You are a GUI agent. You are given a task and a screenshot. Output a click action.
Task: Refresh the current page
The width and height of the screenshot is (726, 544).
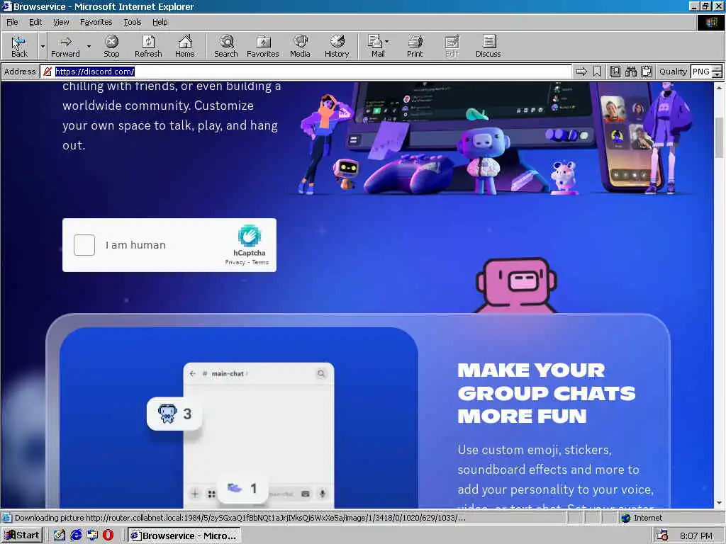click(148, 46)
